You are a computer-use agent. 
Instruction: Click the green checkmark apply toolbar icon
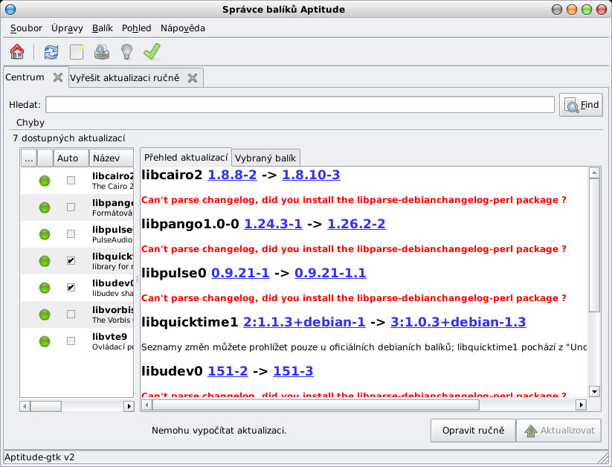coord(152,51)
